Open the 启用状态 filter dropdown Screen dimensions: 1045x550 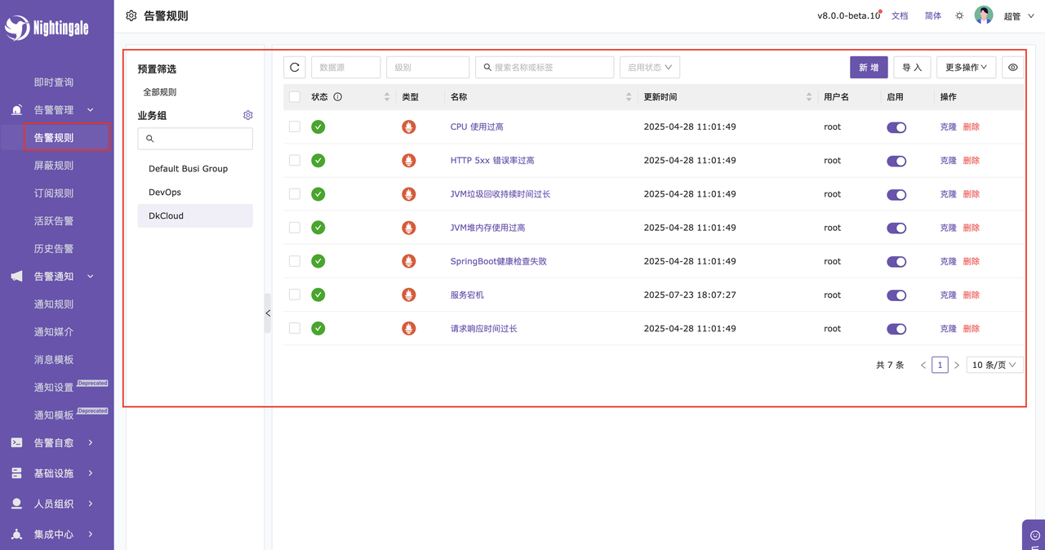pyautogui.click(x=650, y=68)
